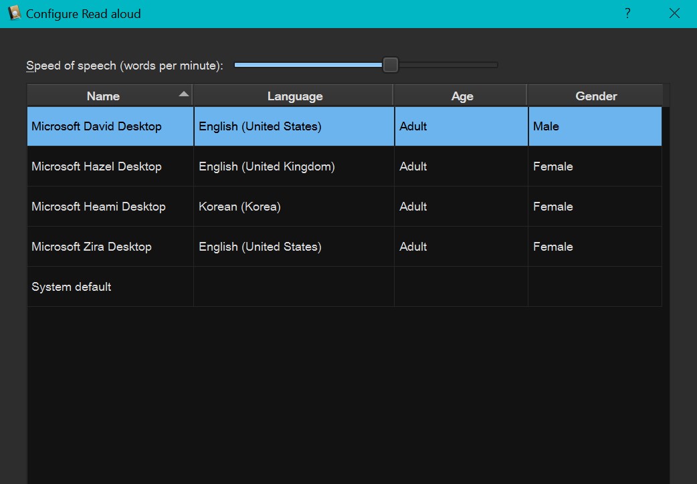Sort voices by the Gender column header

click(595, 96)
